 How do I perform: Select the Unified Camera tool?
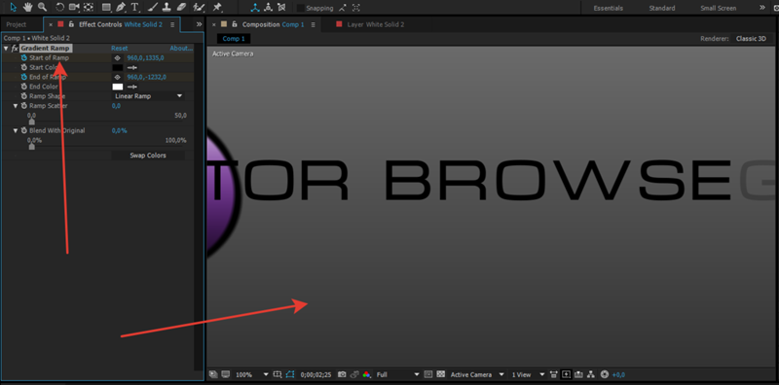[x=74, y=7]
